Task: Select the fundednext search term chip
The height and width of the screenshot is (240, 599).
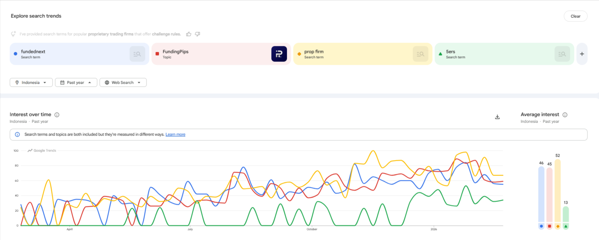Action: pos(79,54)
